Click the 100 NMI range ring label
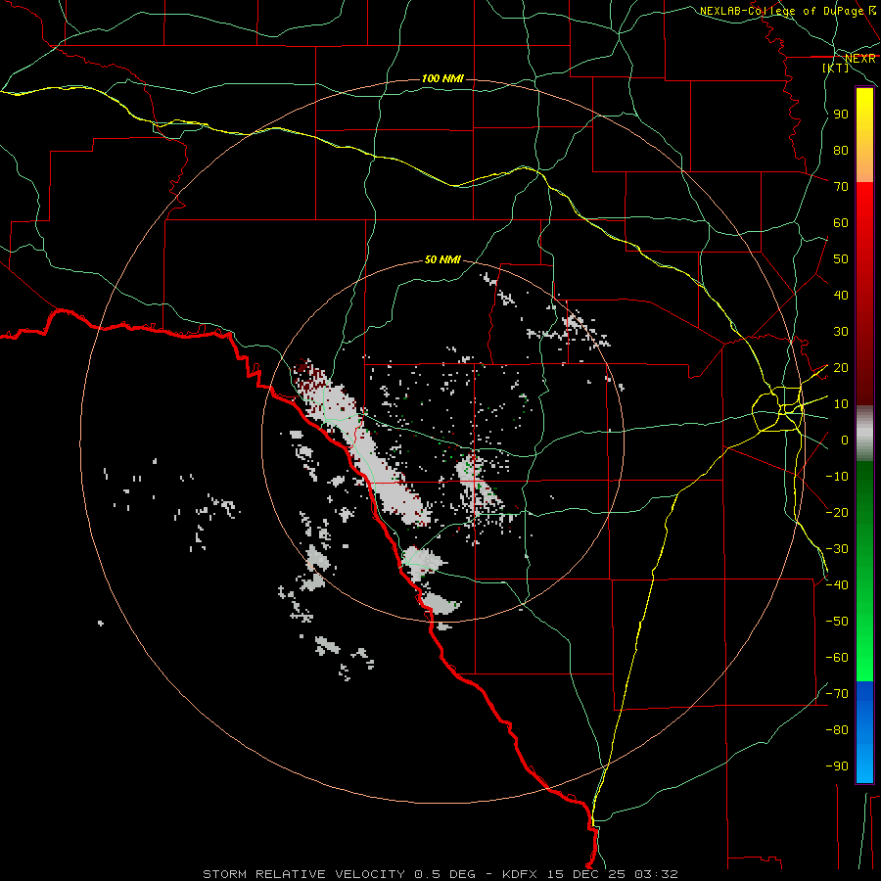The image size is (881, 881). pos(442,78)
